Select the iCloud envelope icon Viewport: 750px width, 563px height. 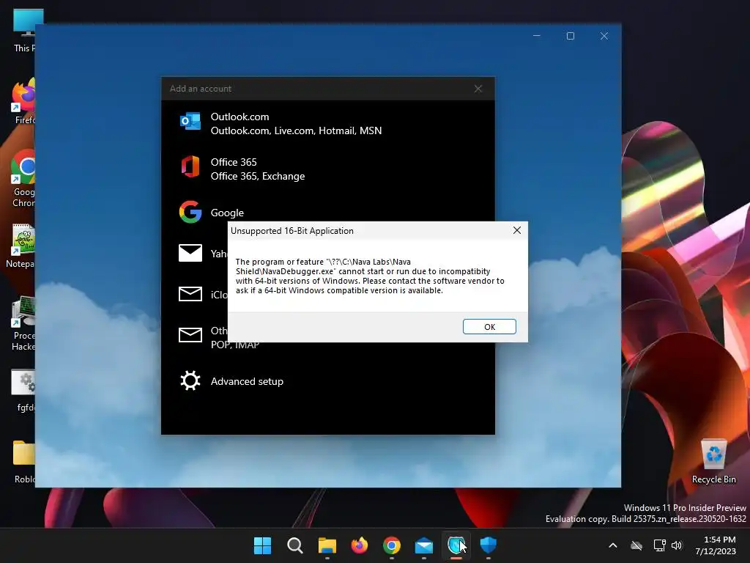coord(190,294)
